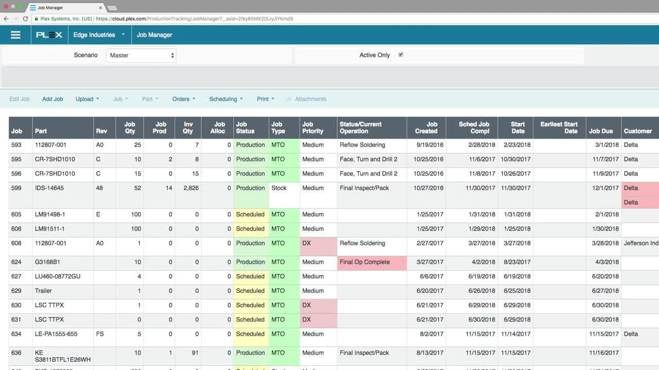The width and height of the screenshot is (659, 370).
Task: Expand the Edge Industries company dropdown
Action: tap(99, 35)
